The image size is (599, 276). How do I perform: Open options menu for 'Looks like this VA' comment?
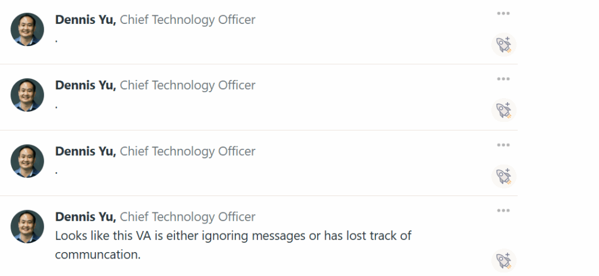(x=503, y=211)
